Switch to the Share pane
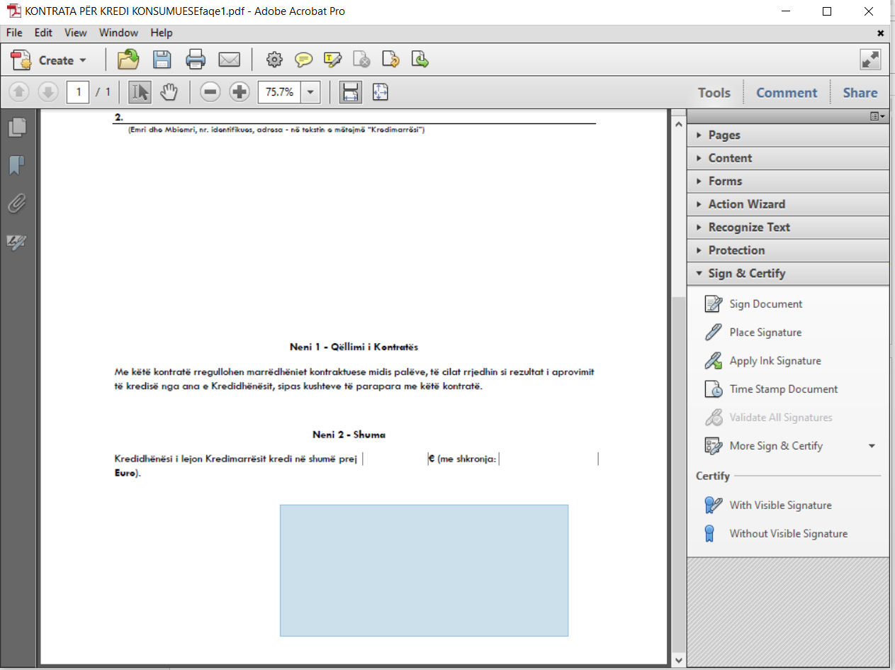The width and height of the screenshot is (895, 670). 860,93
